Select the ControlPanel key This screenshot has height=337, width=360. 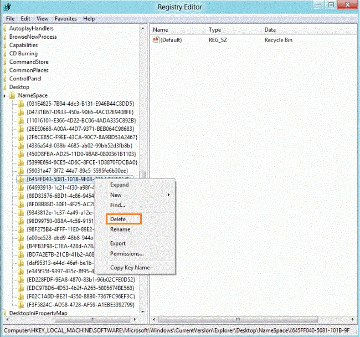click(25, 79)
